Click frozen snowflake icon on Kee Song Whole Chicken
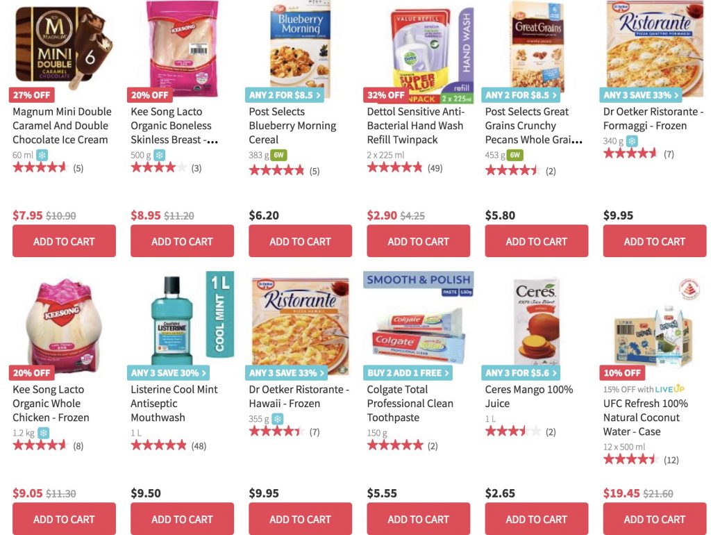The height and width of the screenshot is (535, 711). (x=43, y=433)
